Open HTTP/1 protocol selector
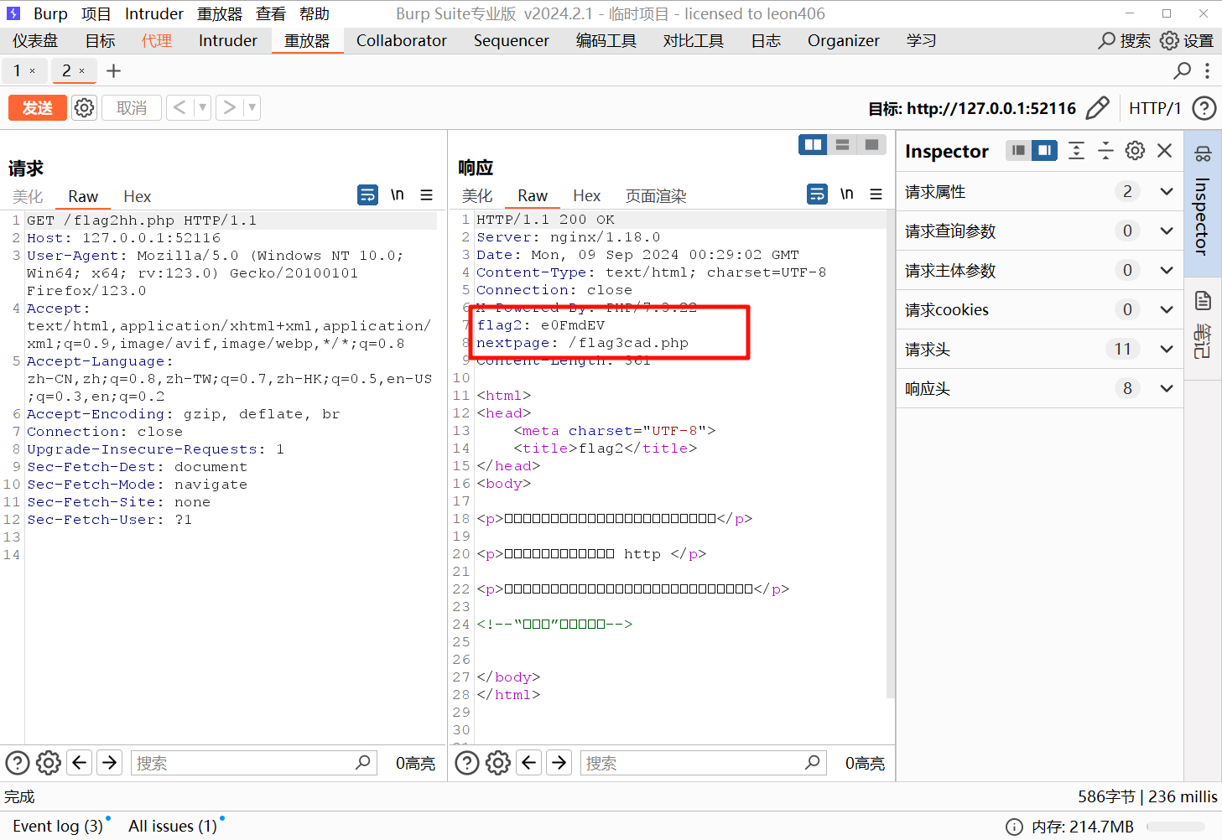1222x840 pixels. click(x=1154, y=108)
